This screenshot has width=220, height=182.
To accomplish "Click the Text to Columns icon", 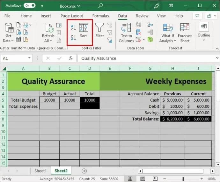I will [x=126, y=33].
